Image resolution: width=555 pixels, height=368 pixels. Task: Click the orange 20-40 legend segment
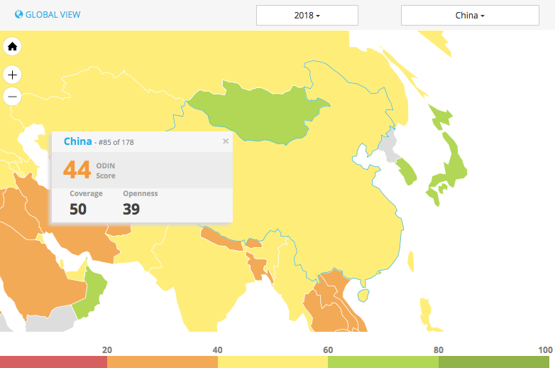163,362
